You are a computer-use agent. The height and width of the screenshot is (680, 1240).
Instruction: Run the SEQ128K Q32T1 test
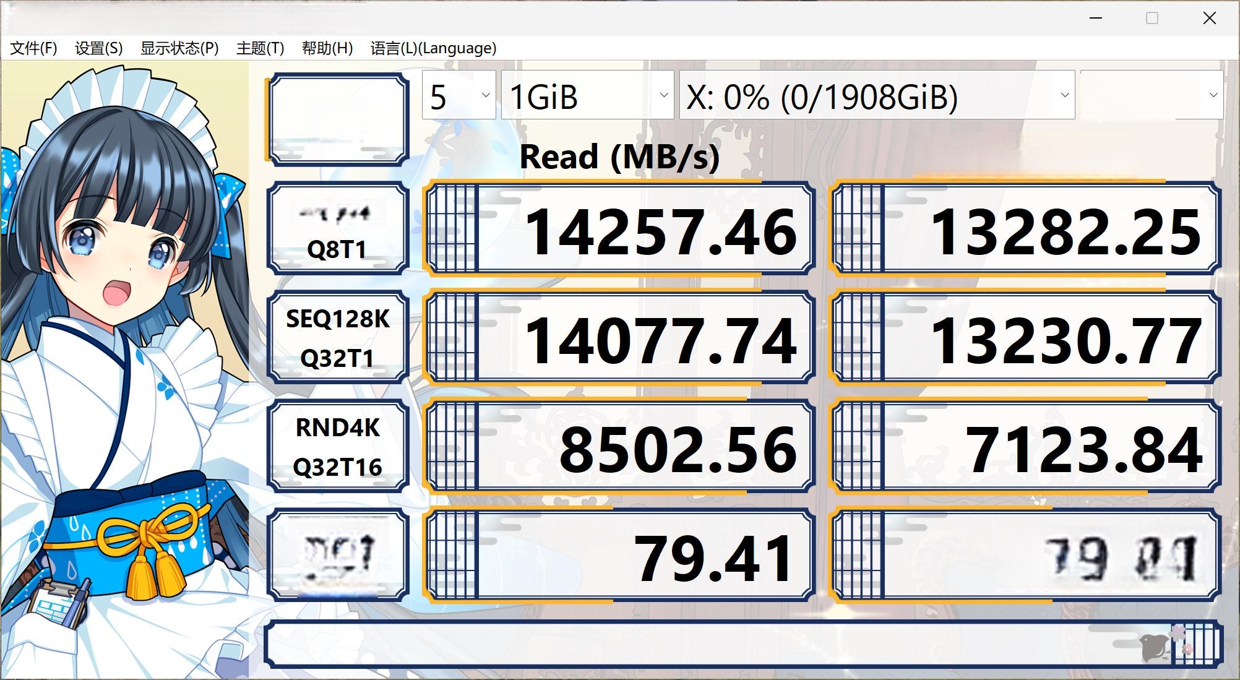tap(338, 337)
